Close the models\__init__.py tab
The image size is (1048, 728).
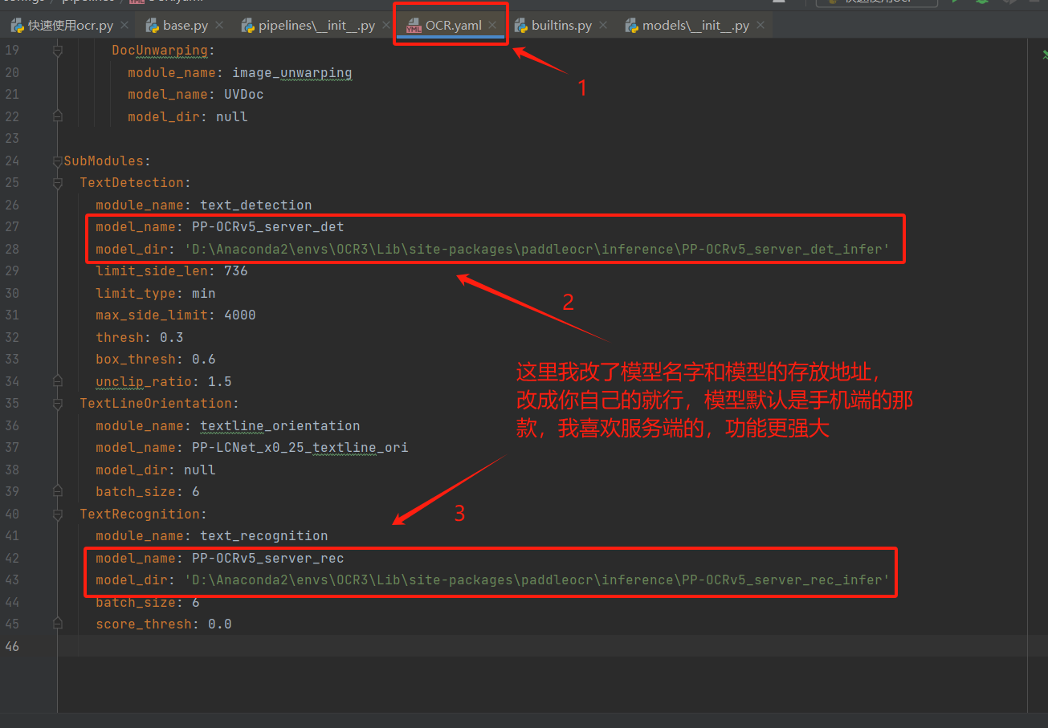[761, 26]
